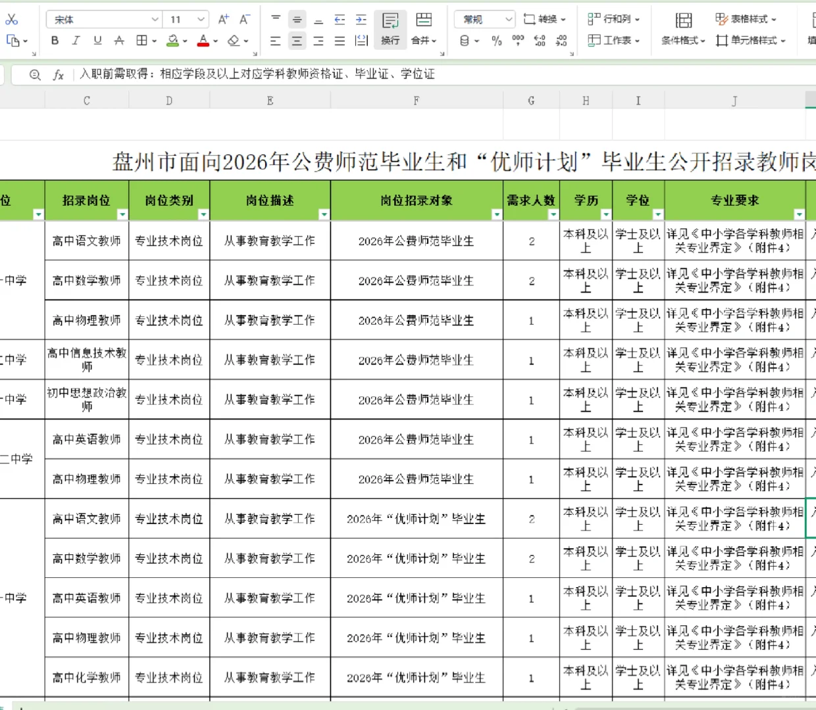Image resolution: width=816 pixels, height=710 pixels.
Task: Toggle center alignment
Action: [x=297, y=41]
